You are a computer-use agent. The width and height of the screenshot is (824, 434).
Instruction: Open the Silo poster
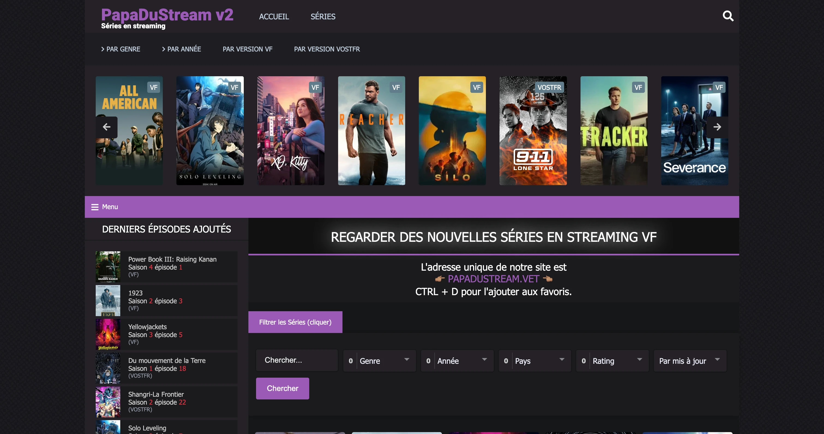(452, 131)
